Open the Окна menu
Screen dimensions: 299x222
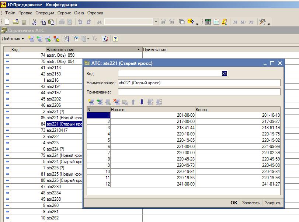click(79, 13)
